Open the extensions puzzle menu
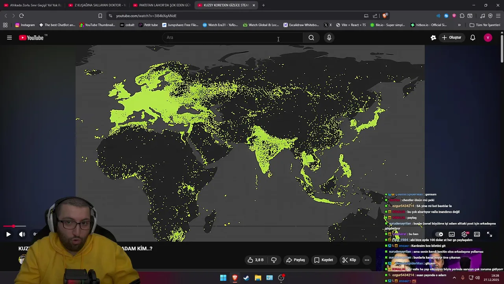 [462, 16]
